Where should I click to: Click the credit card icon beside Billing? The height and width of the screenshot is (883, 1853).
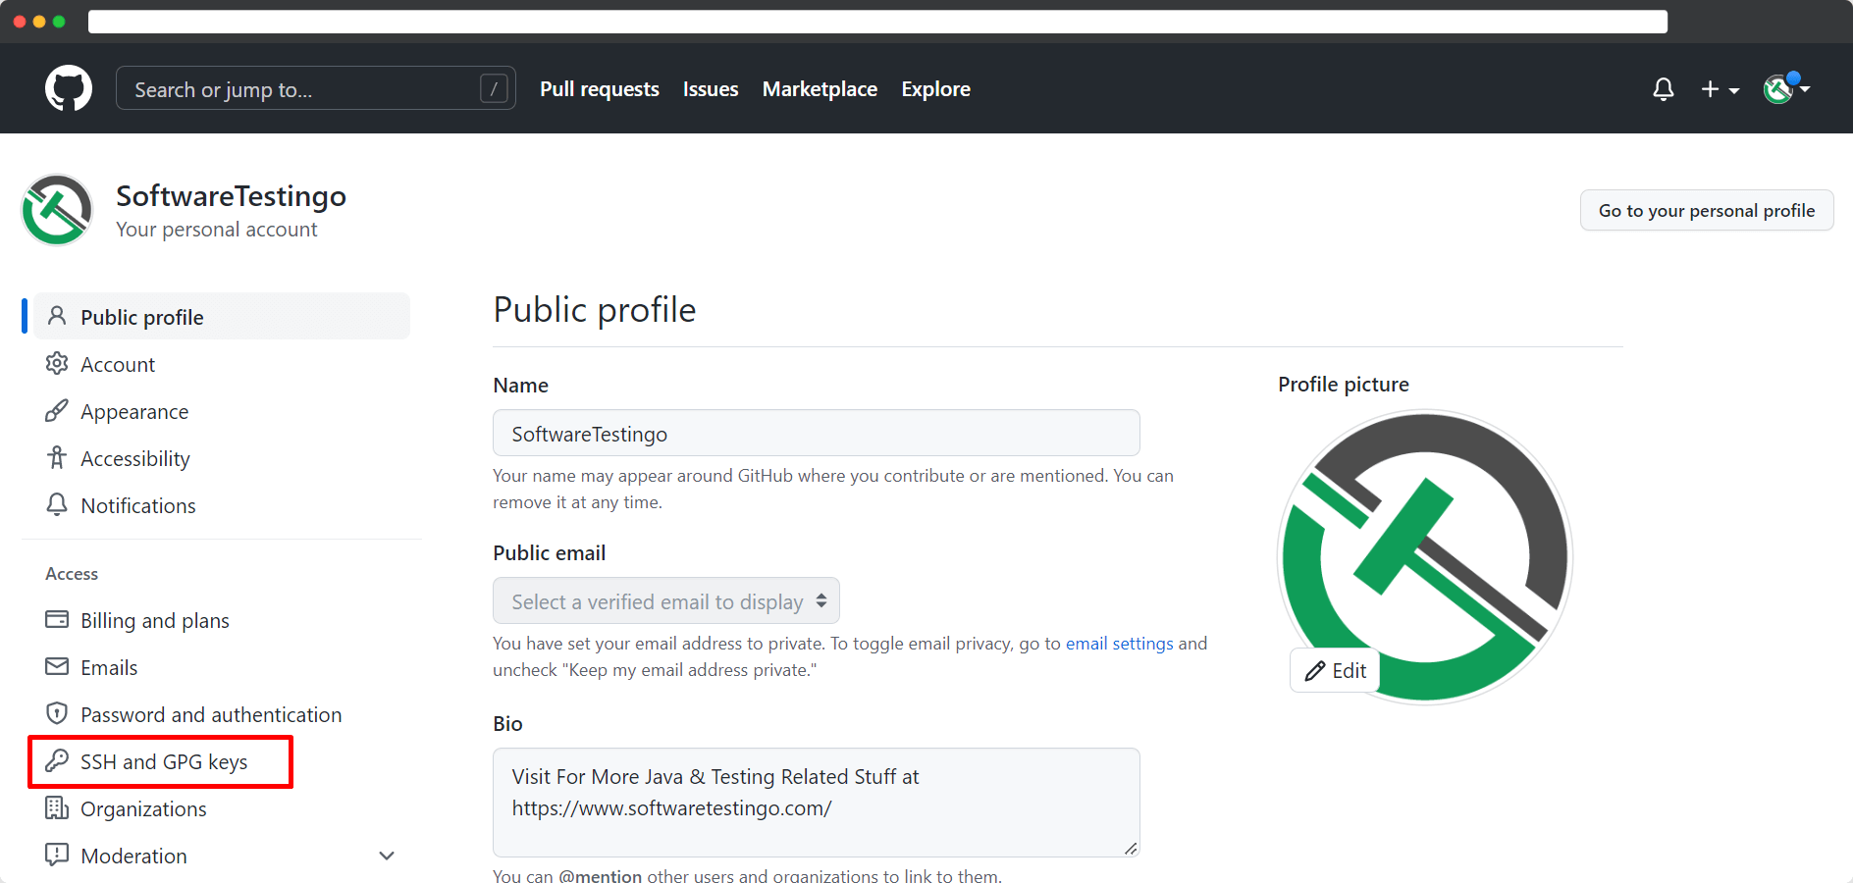(x=57, y=619)
